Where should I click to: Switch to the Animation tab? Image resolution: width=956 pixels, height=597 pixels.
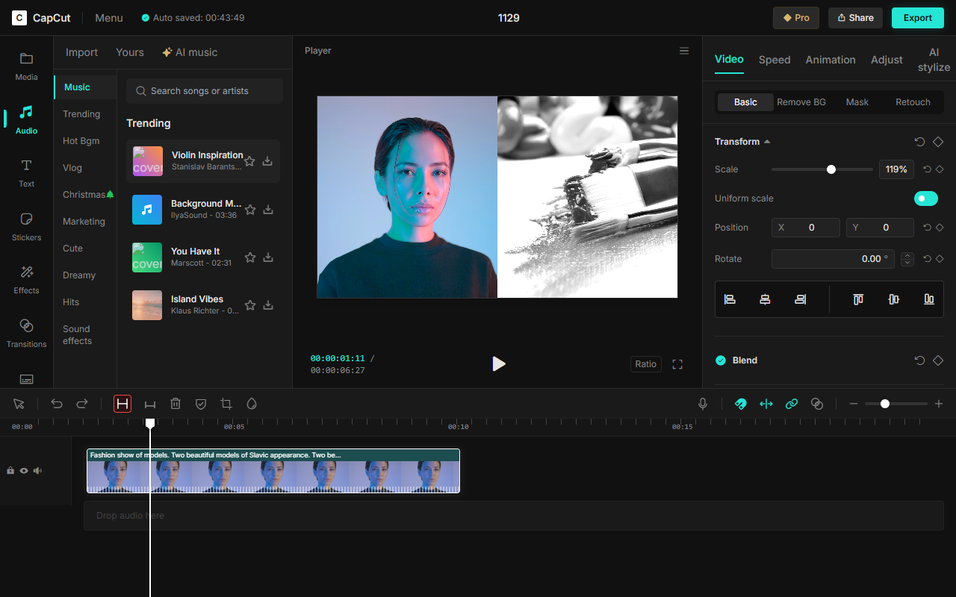pyautogui.click(x=830, y=60)
